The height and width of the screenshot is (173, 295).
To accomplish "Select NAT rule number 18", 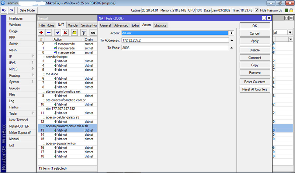I will pos(67,156).
